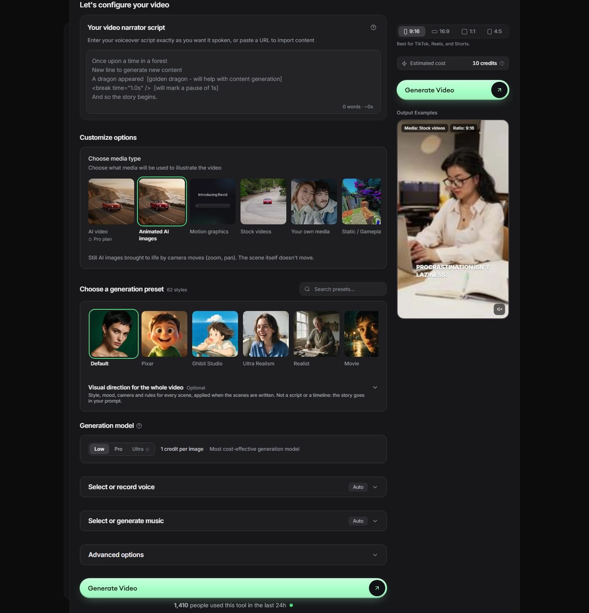The height and width of the screenshot is (613, 589).
Task: Choose the Motion graphics media type
Action: click(213, 201)
